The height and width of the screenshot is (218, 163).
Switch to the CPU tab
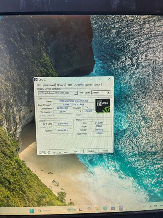pyautogui.click(x=39, y=85)
